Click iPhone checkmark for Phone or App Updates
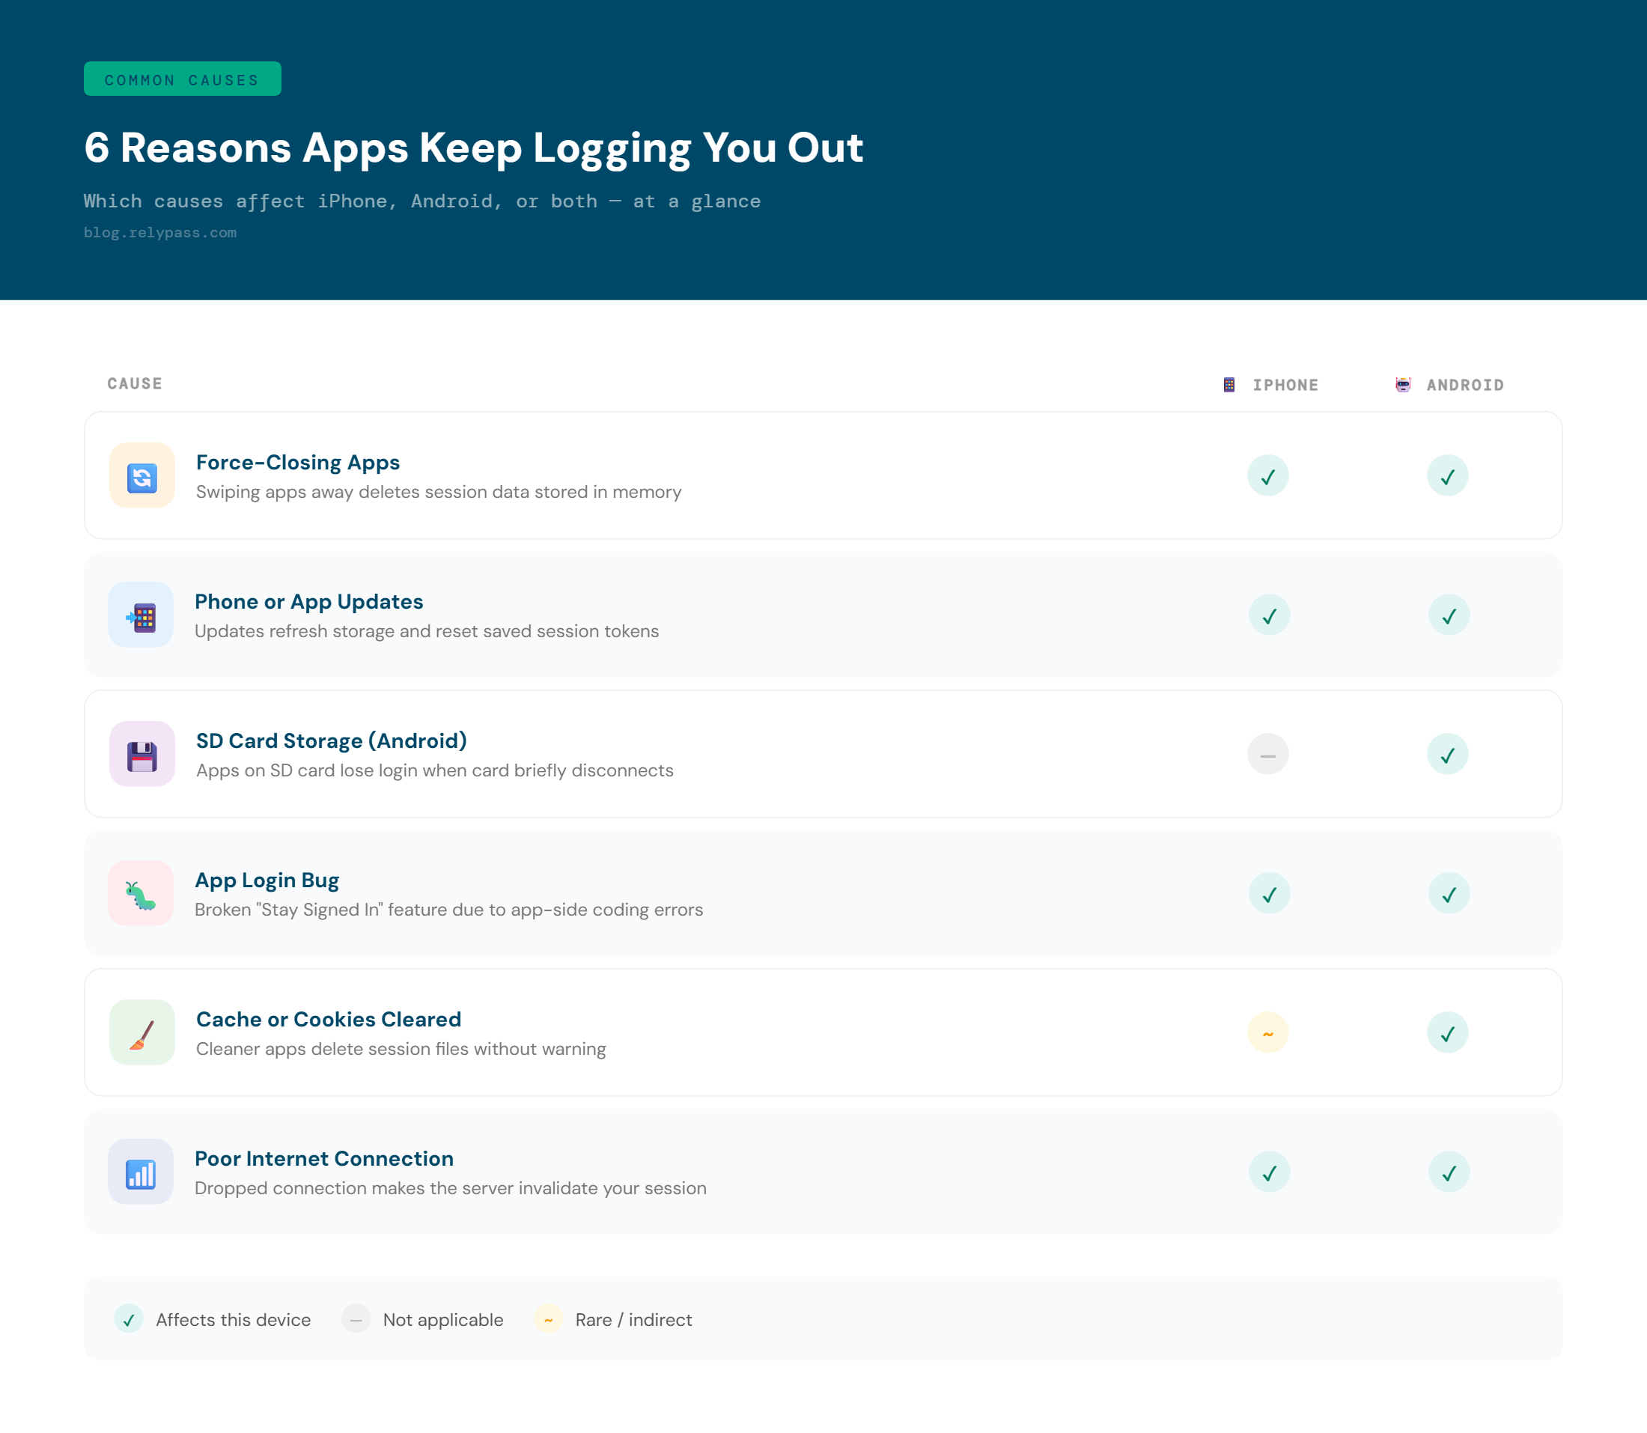This screenshot has height=1433, width=1647. (1270, 615)
